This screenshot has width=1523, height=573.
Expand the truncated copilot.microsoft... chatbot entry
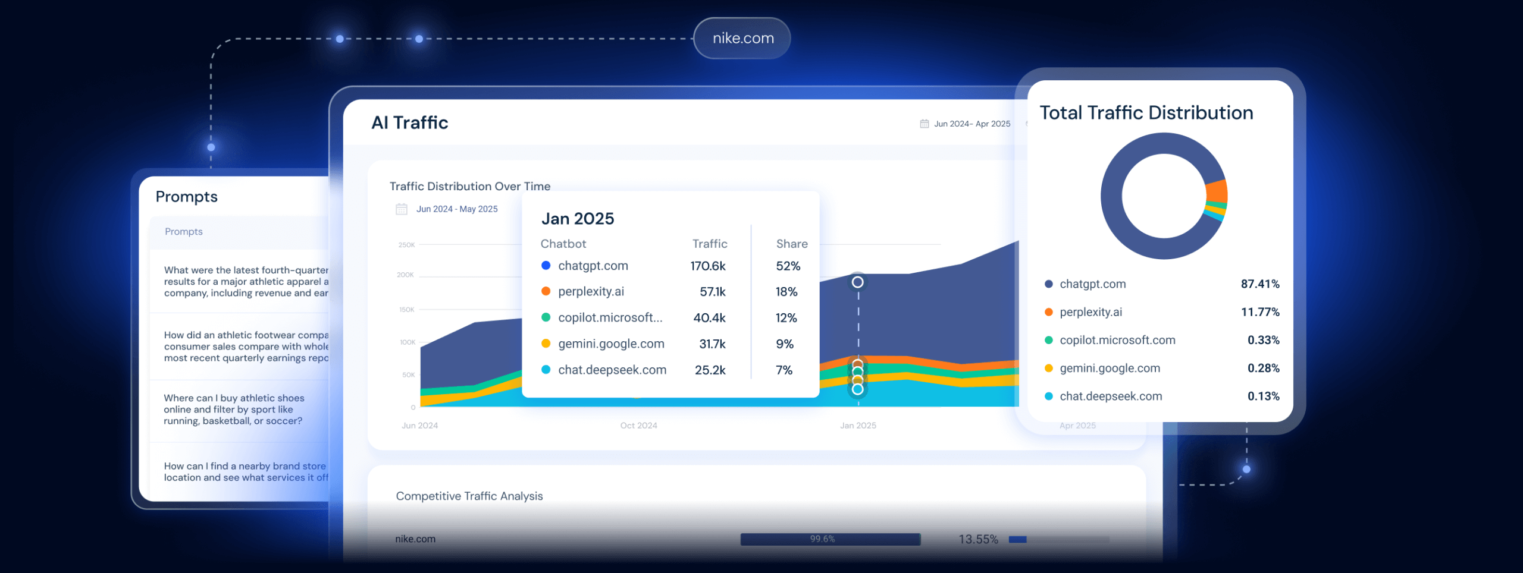coord(610,317)
